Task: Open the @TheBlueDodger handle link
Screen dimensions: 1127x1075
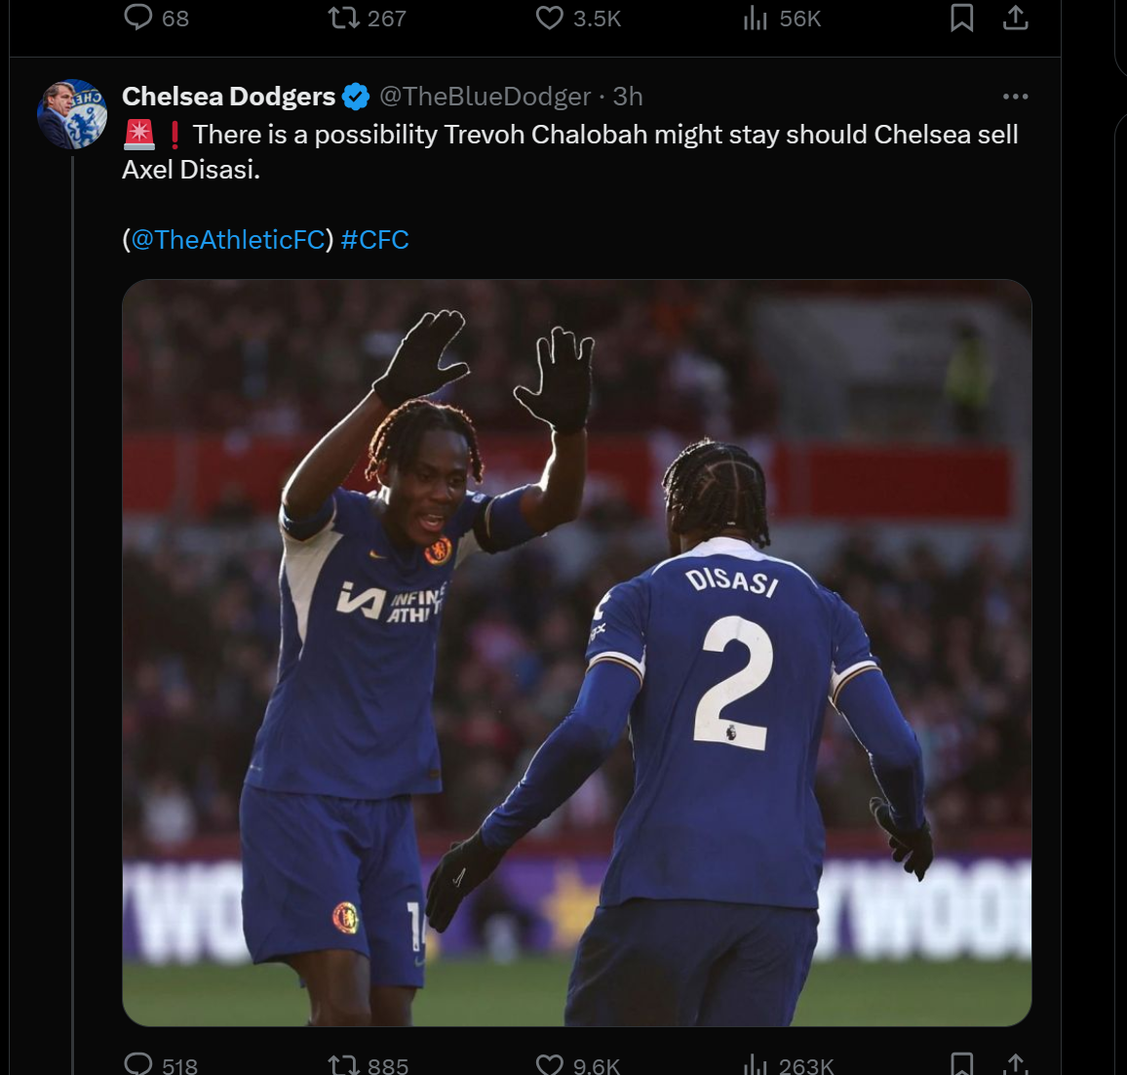Action: point(485,97)
